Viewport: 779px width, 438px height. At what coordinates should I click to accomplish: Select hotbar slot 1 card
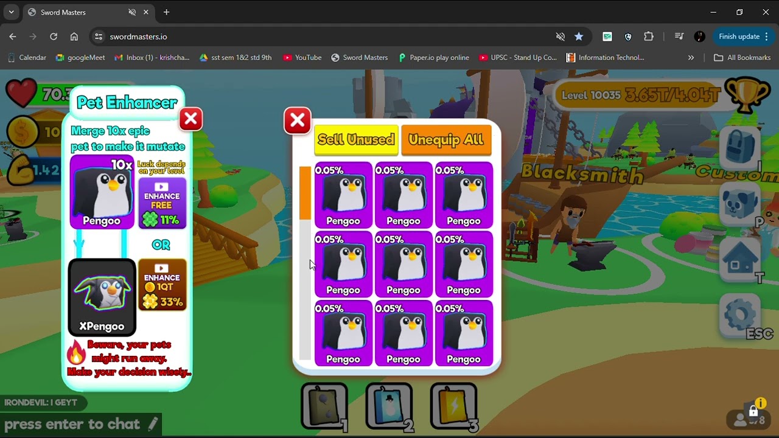pos(325,406)
